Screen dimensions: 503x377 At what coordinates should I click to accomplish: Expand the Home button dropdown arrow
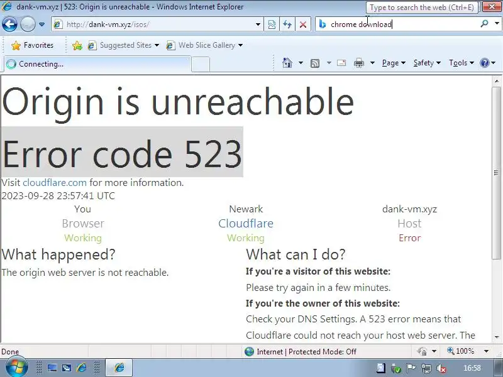(x=301, y=63)
